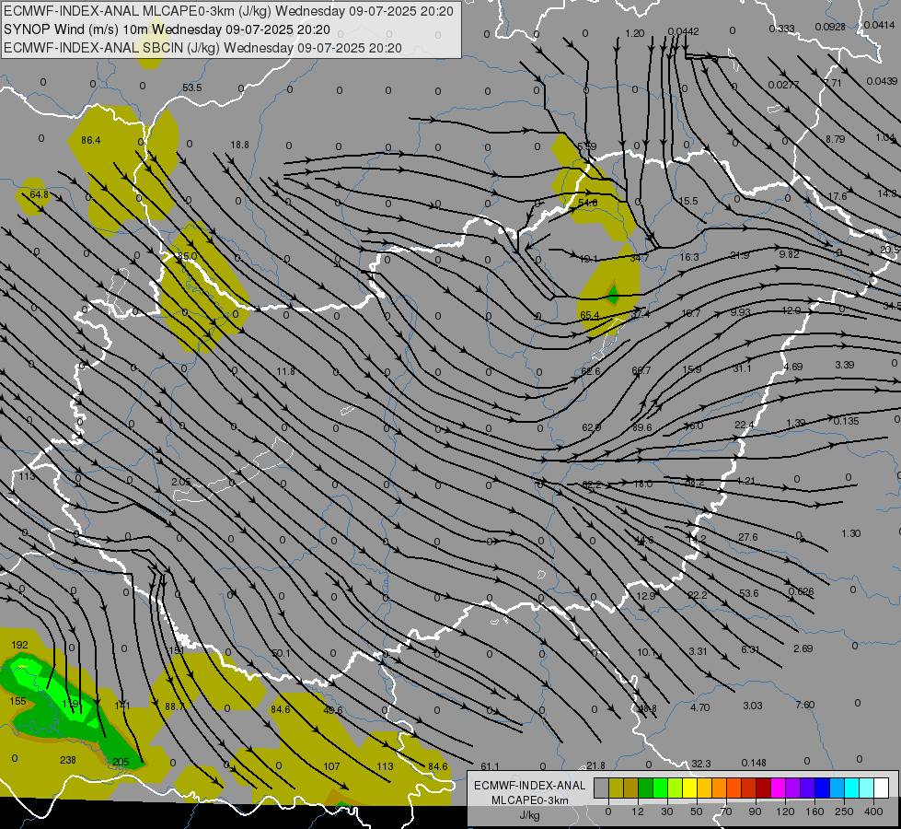Click the map value 27.6
This screenshot has width=901, height=829.
point(747,537)
